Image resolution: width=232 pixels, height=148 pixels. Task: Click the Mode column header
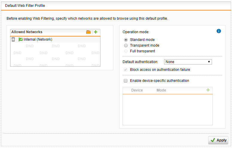pos(161,90)
